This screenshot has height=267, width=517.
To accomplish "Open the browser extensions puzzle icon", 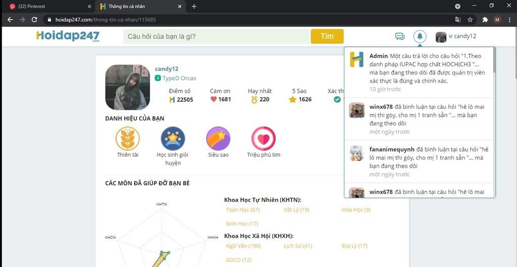I will click(x=485, y=20).
